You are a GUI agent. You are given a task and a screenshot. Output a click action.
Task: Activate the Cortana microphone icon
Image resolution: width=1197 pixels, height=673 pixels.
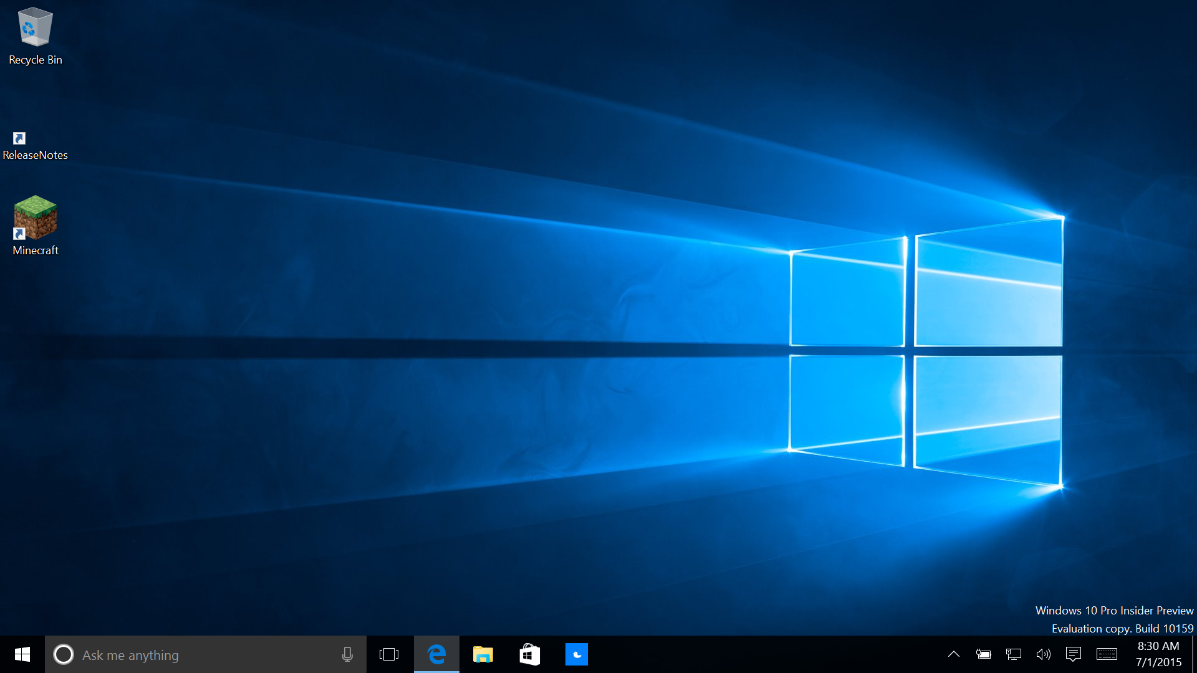tap(347, 654)
